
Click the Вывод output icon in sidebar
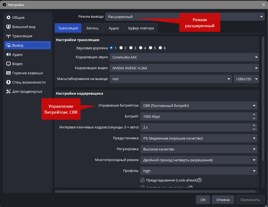pyautogui.click(x=8, y=45)
